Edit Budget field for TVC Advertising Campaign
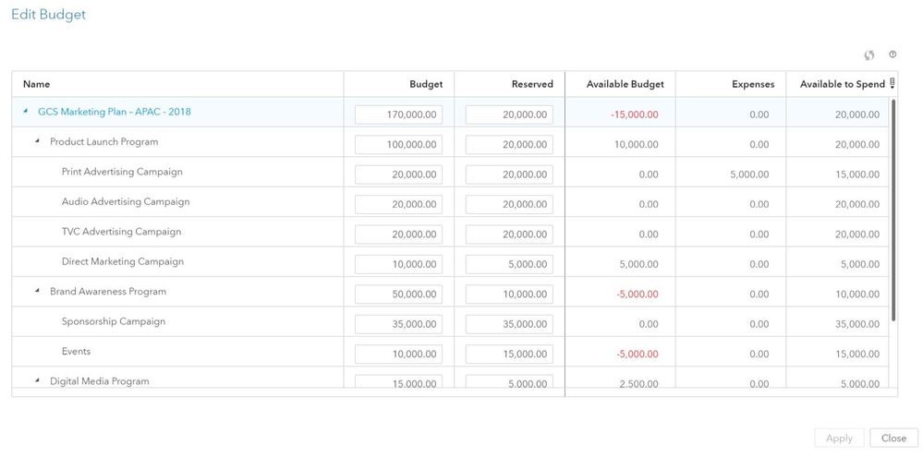 coord(398,235)
